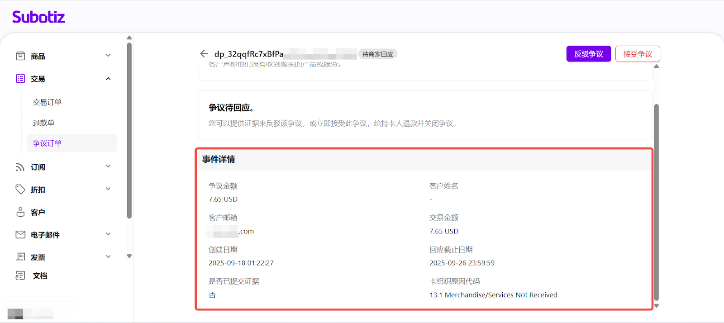Image resolution: width=724 pixels, height=323 pixels.
Task: Go back using the left arrow icon
Action: [204, 54]
